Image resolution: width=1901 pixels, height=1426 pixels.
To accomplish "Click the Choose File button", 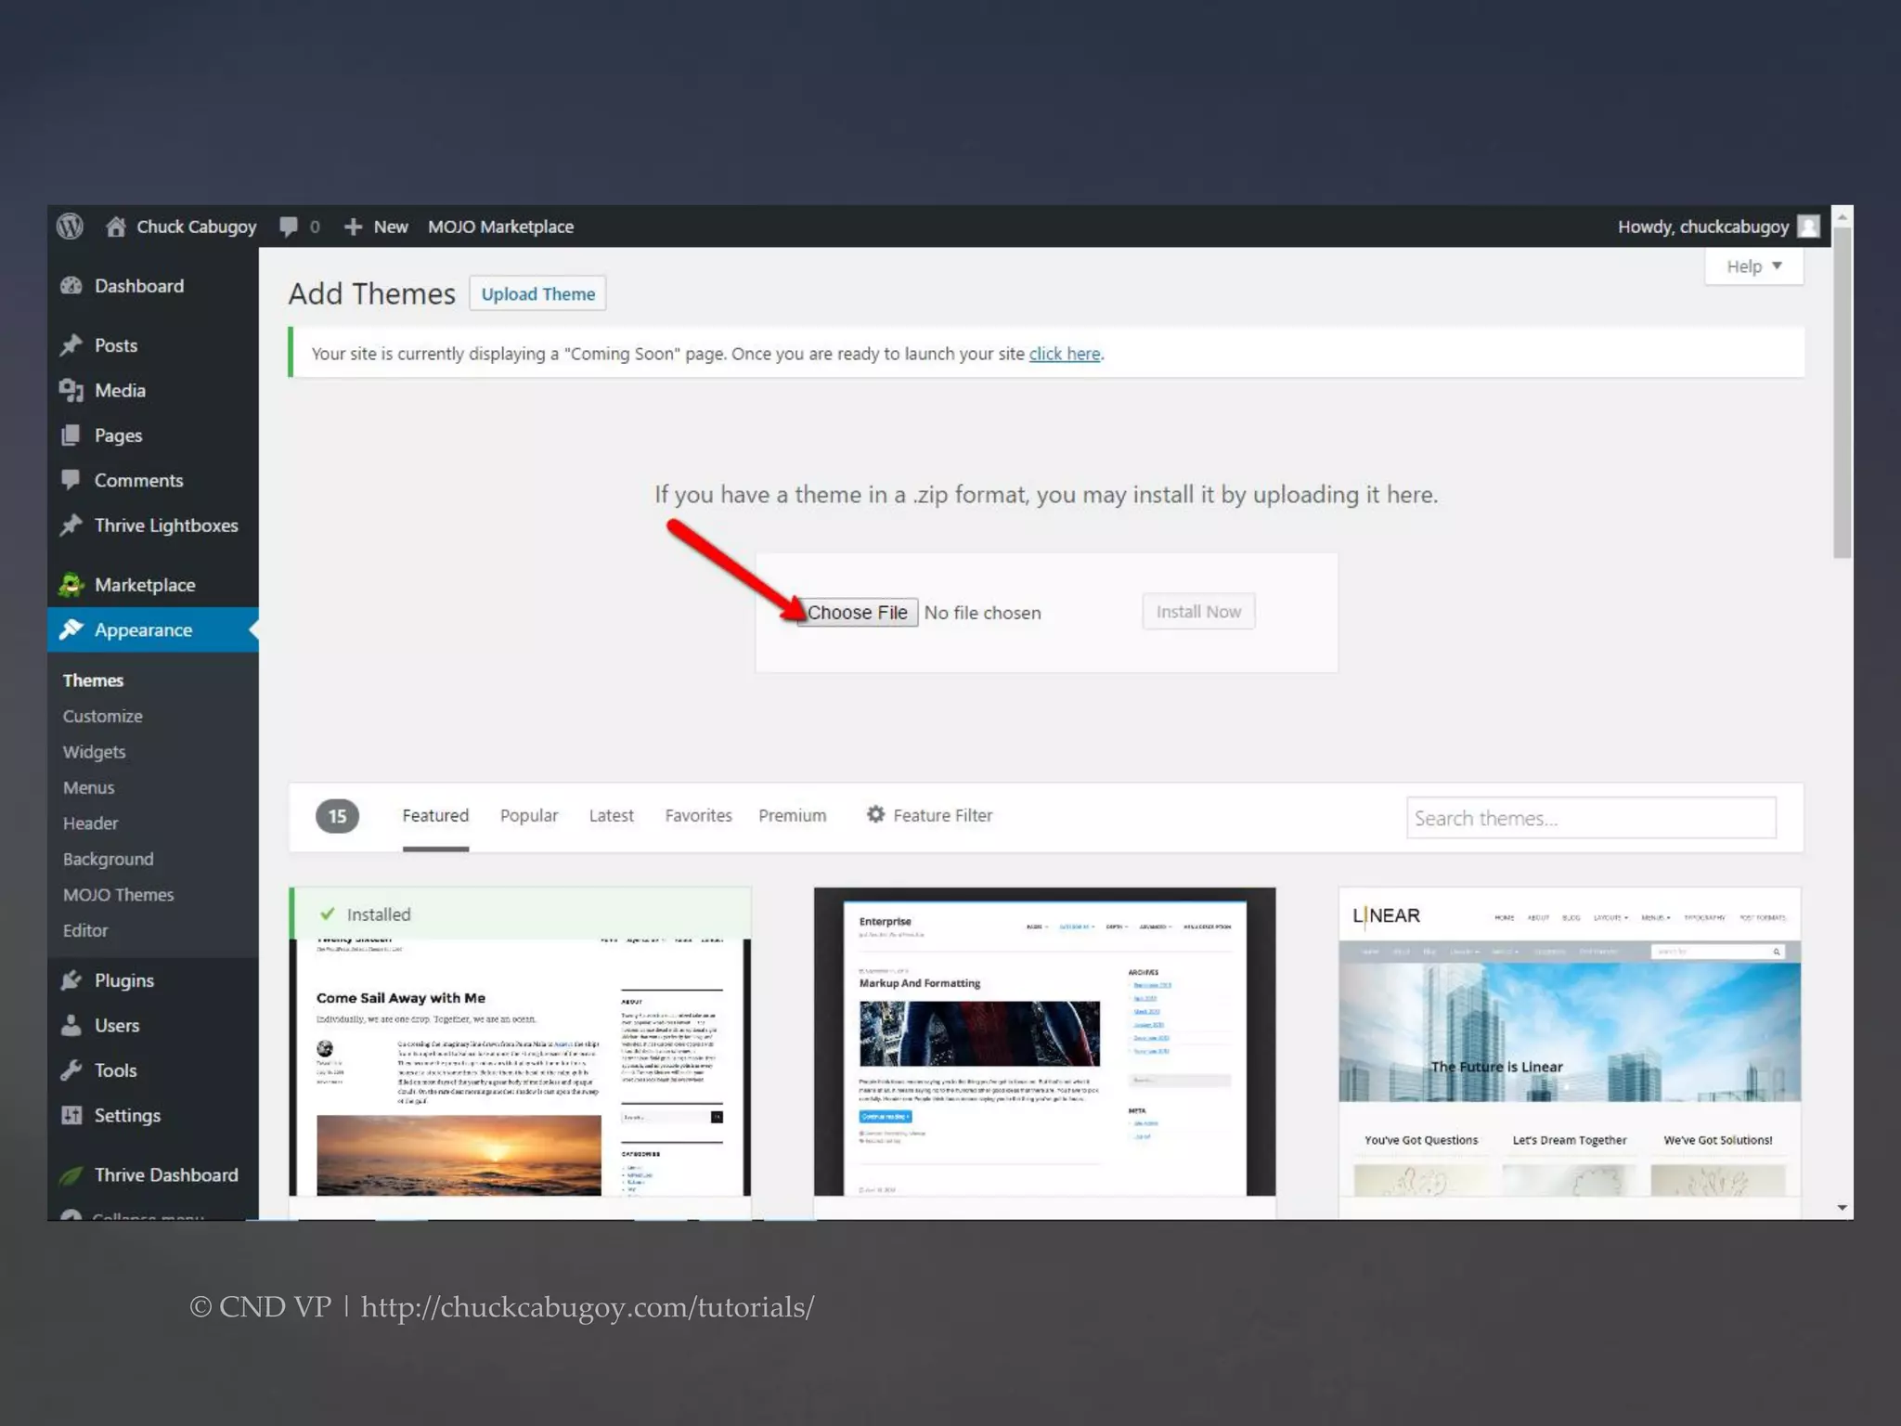I will [x=858, y=613].
